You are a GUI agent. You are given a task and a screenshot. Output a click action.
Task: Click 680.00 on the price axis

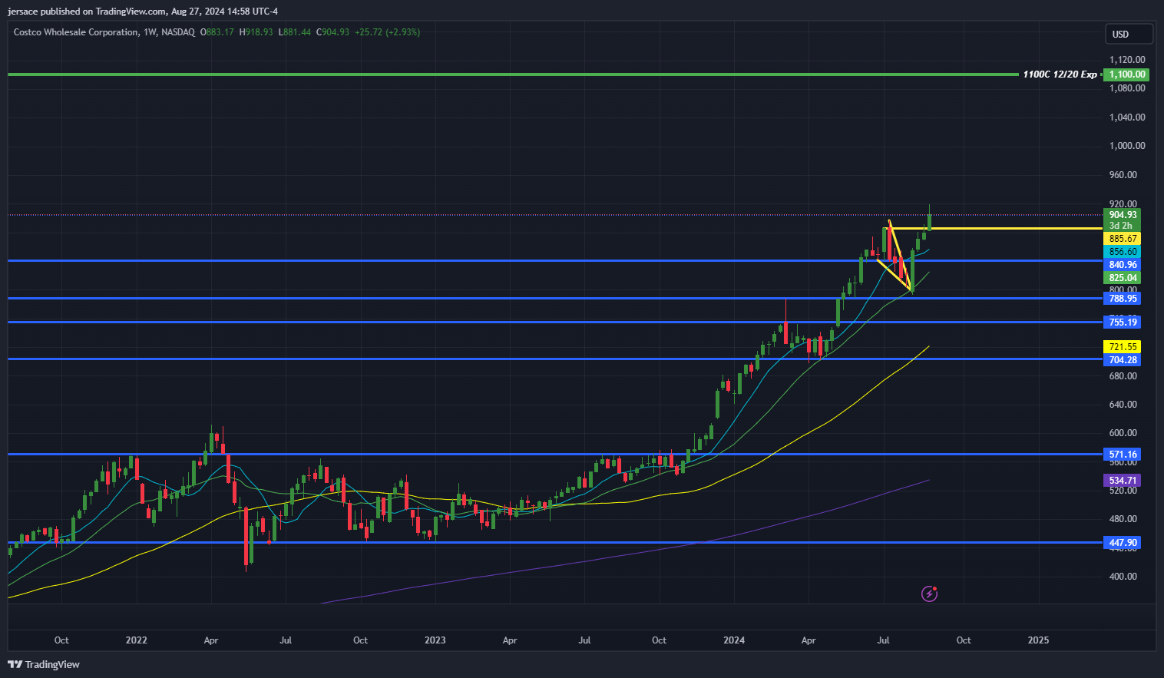(1123, 376)
